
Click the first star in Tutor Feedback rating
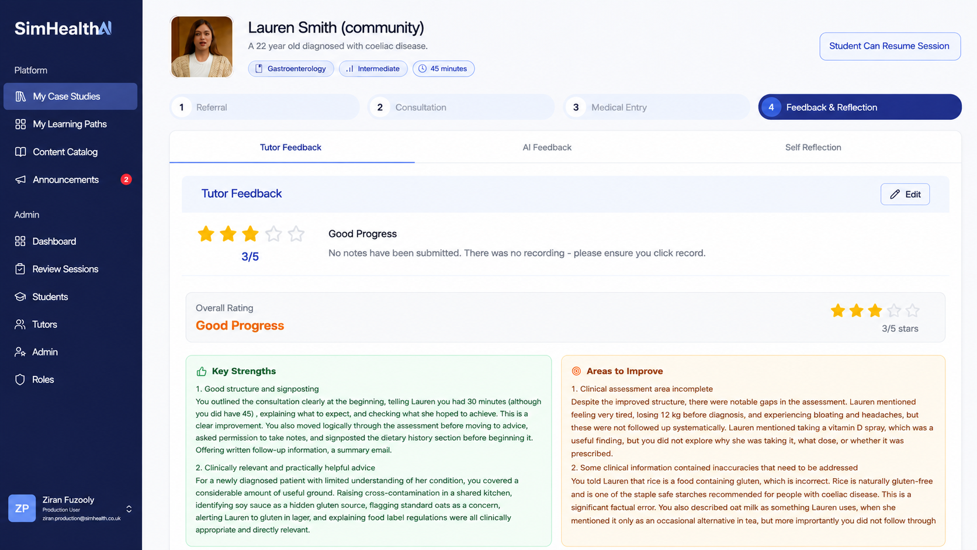[x=206, y=234]
